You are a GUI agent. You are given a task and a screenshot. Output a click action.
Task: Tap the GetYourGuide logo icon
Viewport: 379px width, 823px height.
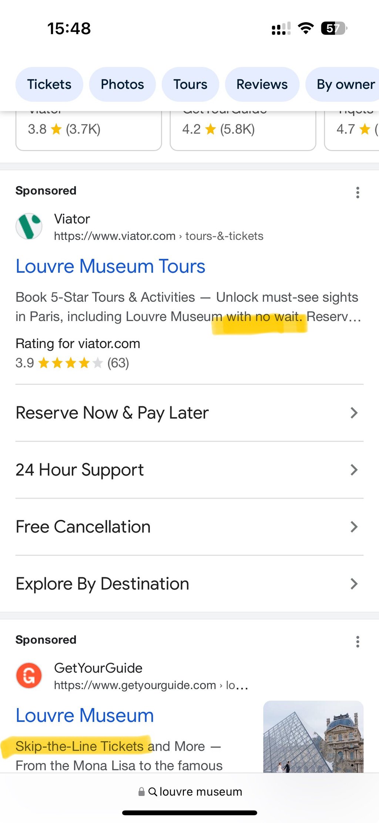click(x=29, y=675)
